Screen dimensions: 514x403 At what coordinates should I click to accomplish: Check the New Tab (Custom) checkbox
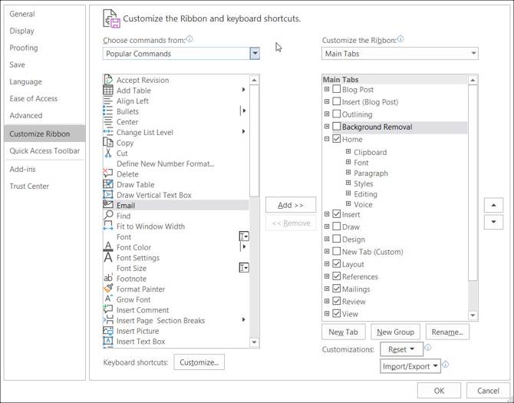point(336,251)
